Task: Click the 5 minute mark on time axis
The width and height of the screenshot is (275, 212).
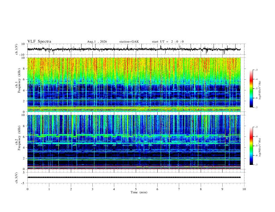Action: [136, 189]
